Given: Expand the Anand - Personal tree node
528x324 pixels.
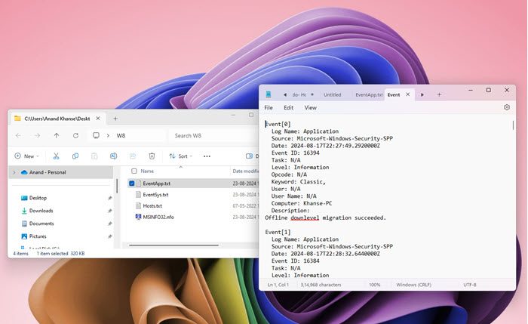Looking at the screenshot, I should pyautogui.click(x=14, y=172).
